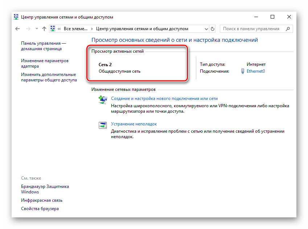This screenshot has width=308, height=229.
Task: Open the Ethernet0 connection link
Action: (256, 71)
